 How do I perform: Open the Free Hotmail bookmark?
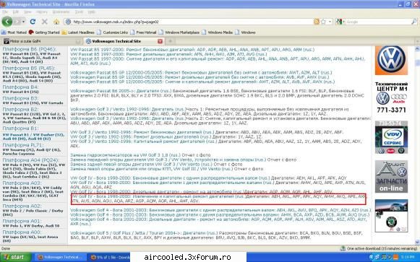click(x=143, y=32)
